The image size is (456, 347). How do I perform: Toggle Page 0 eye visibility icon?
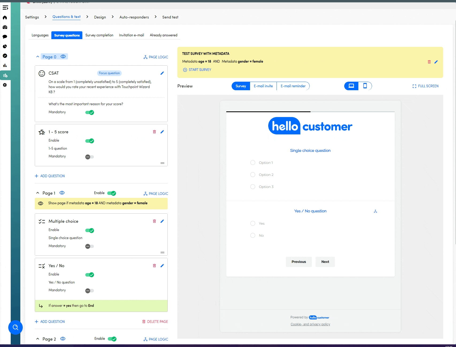point(63,56)
